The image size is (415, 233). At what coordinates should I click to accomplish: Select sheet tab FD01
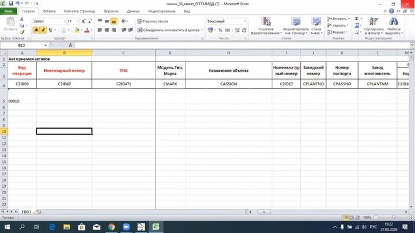coord(26,212)
